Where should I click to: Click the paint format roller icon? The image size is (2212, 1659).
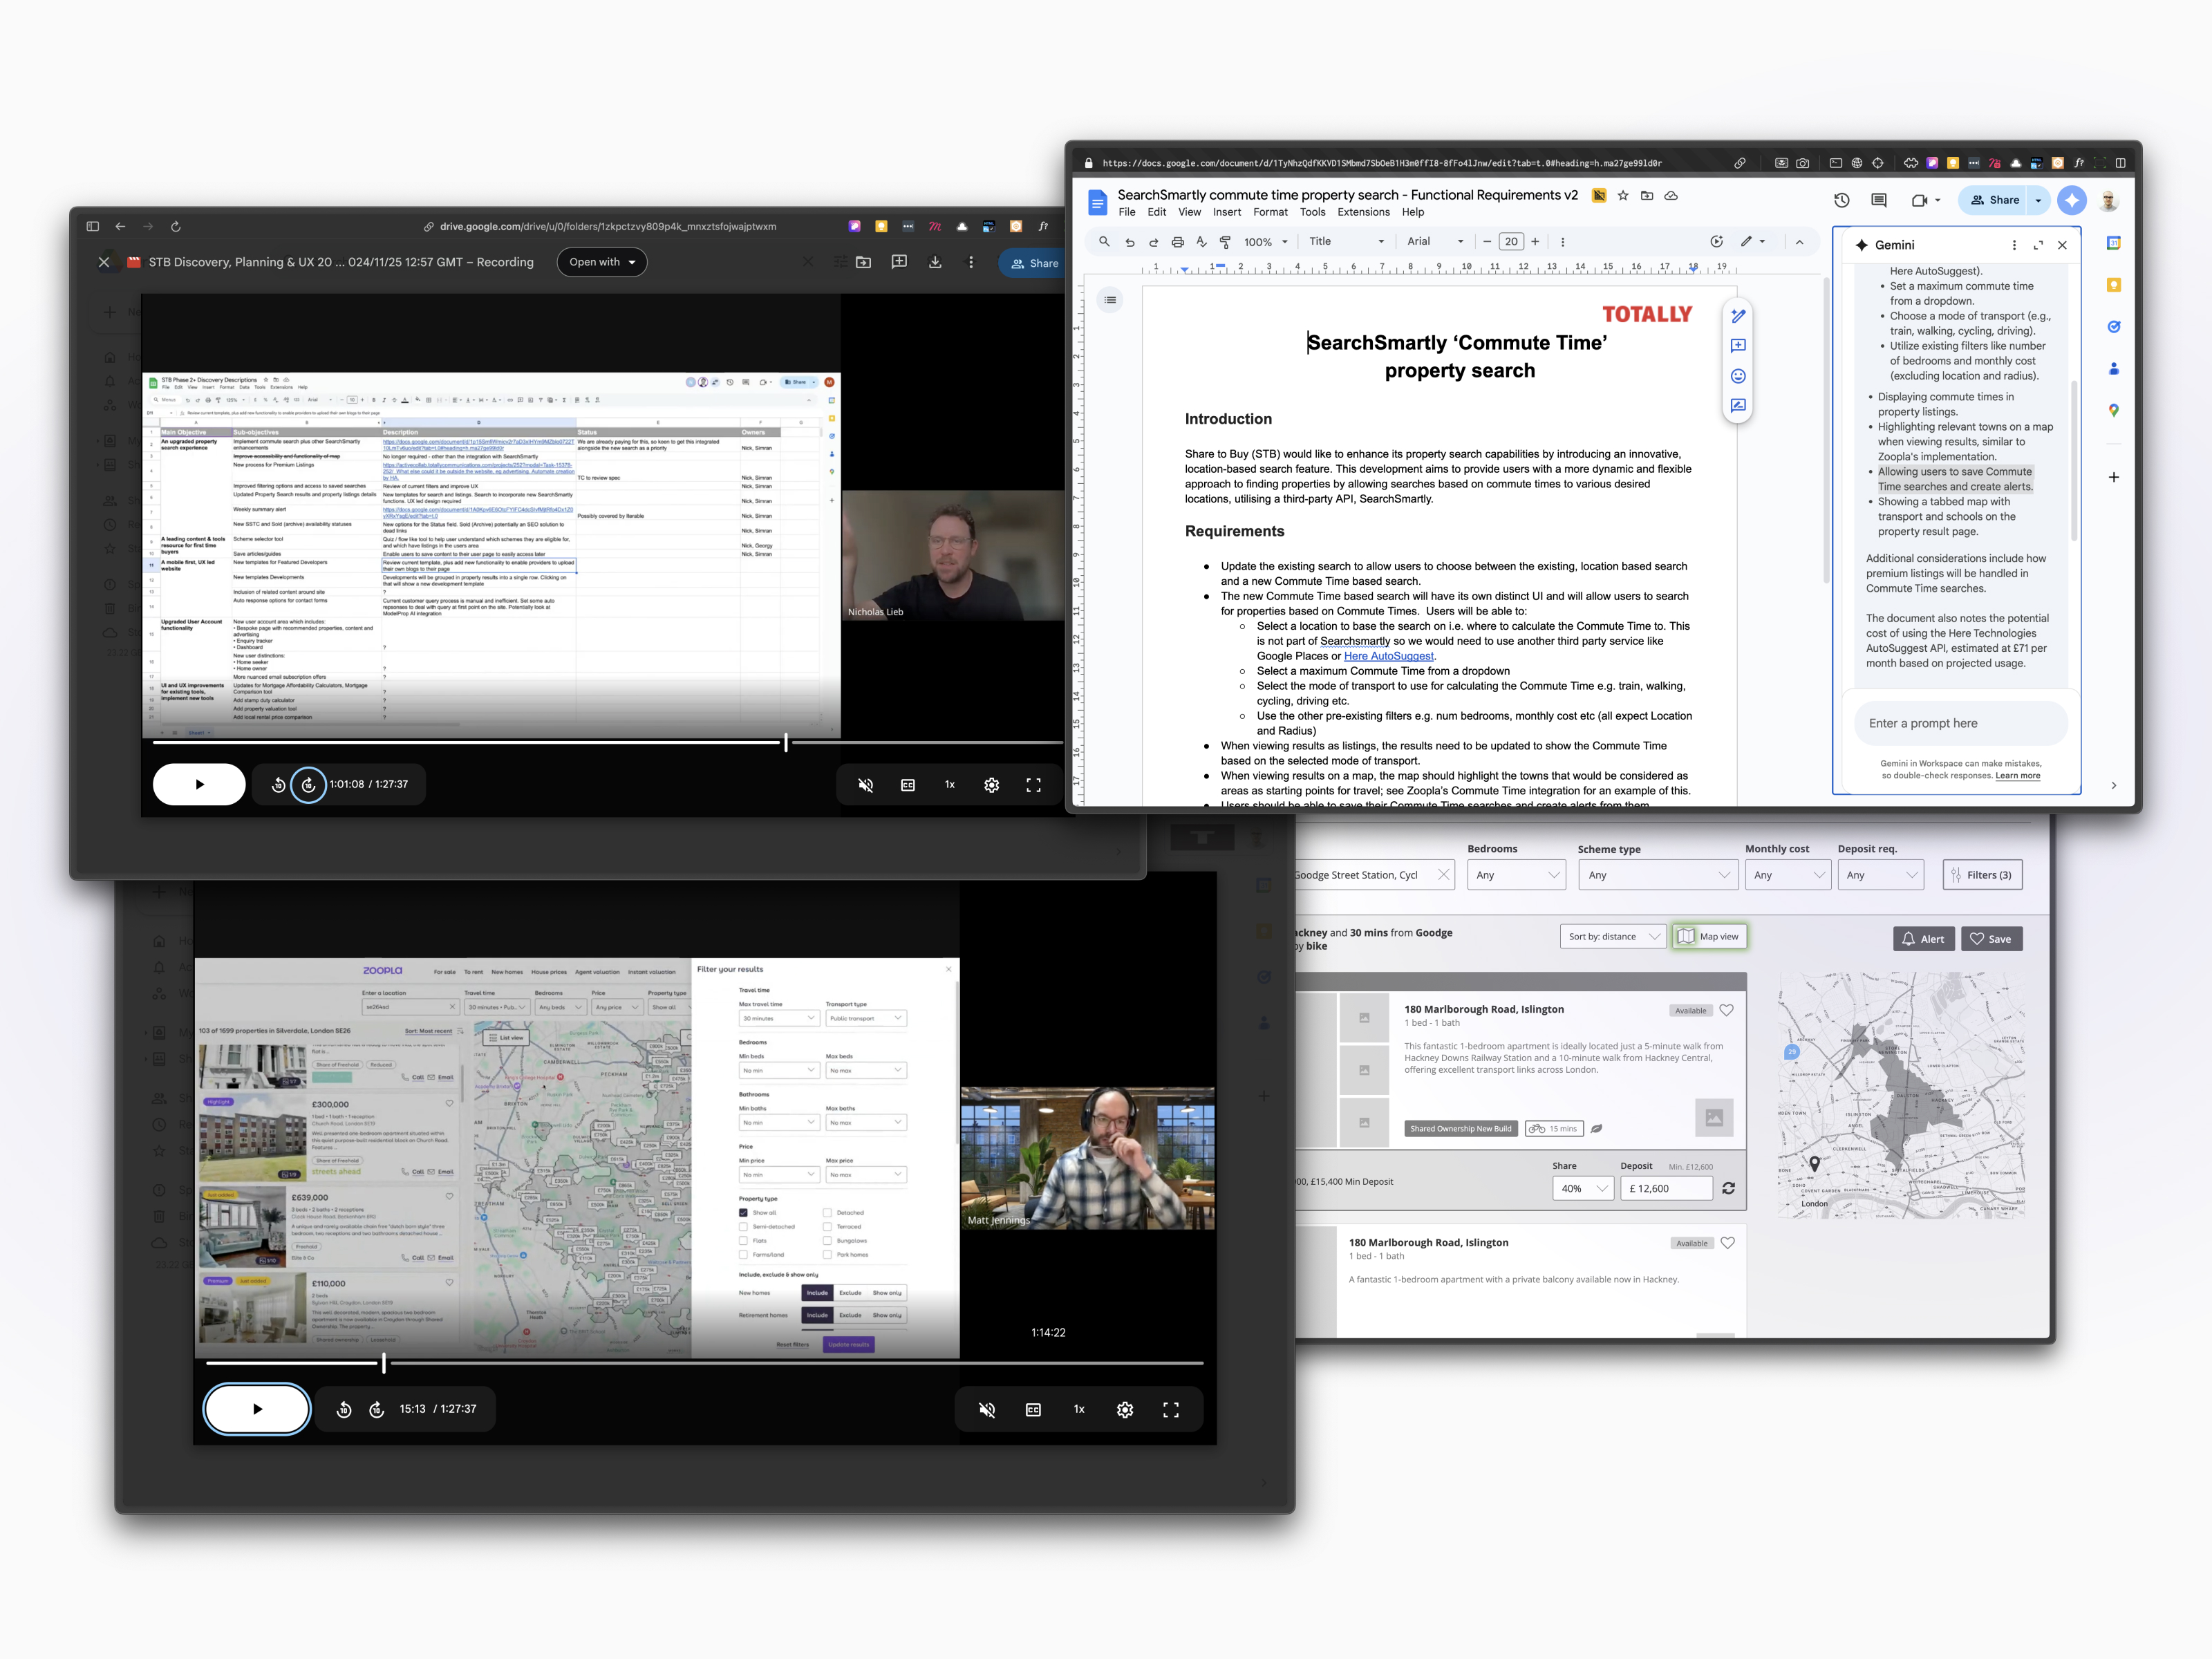click(x=1225, y=242)
